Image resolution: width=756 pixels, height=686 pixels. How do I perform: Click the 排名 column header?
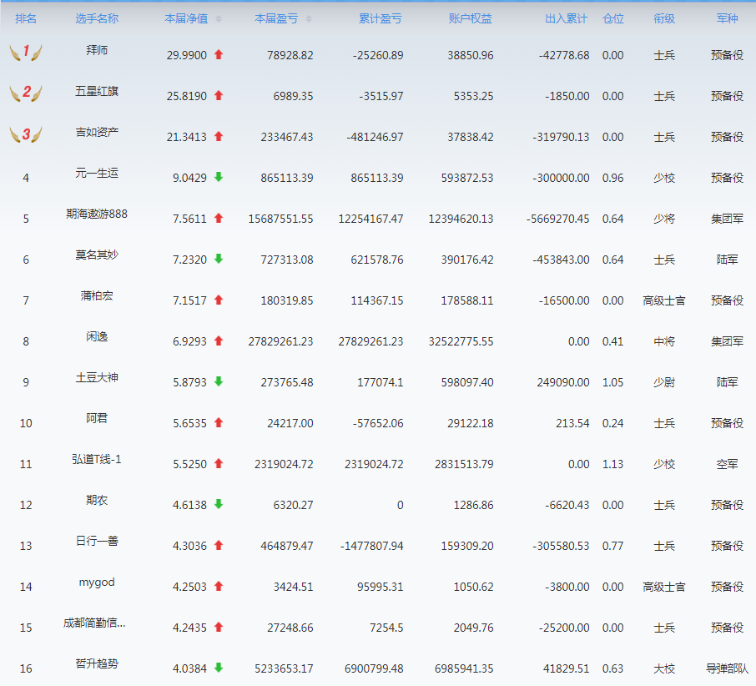click(x=26, y=19)
